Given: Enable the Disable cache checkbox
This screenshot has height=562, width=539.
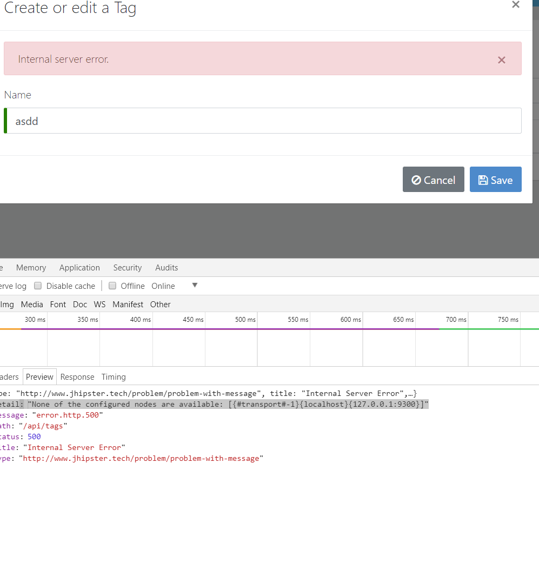Looking at the screenshot, I should click(x=38, y=286).
